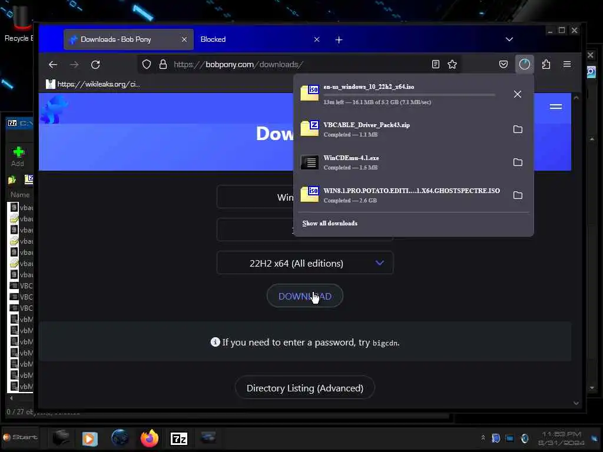Click the Bob Pony site logo
Screen dimensions: 603x452
point(55,109)
